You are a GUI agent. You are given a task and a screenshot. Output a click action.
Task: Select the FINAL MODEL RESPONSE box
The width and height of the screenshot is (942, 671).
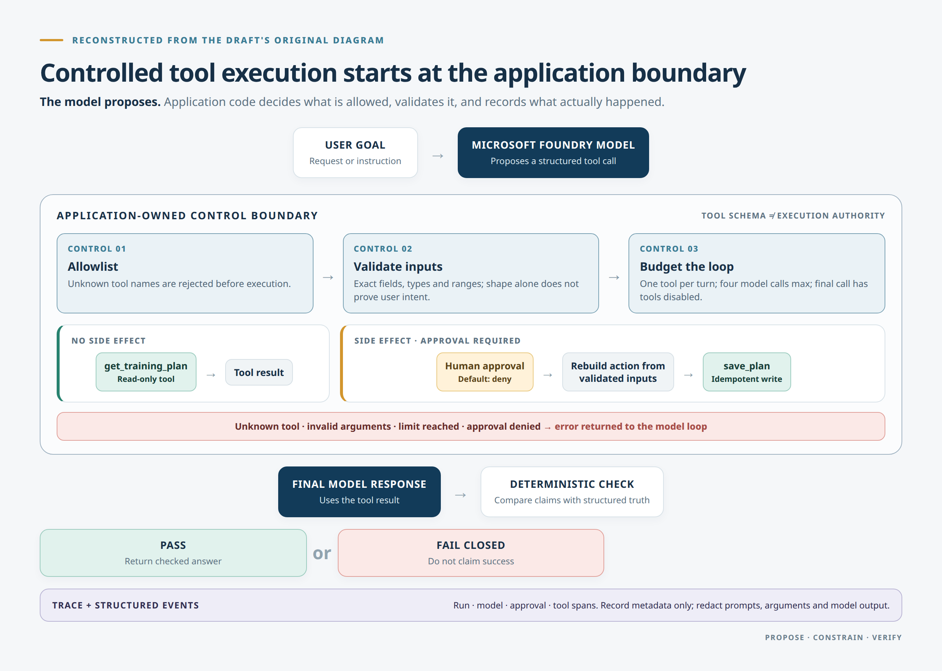pyautogui.click(x=359, y=492)
